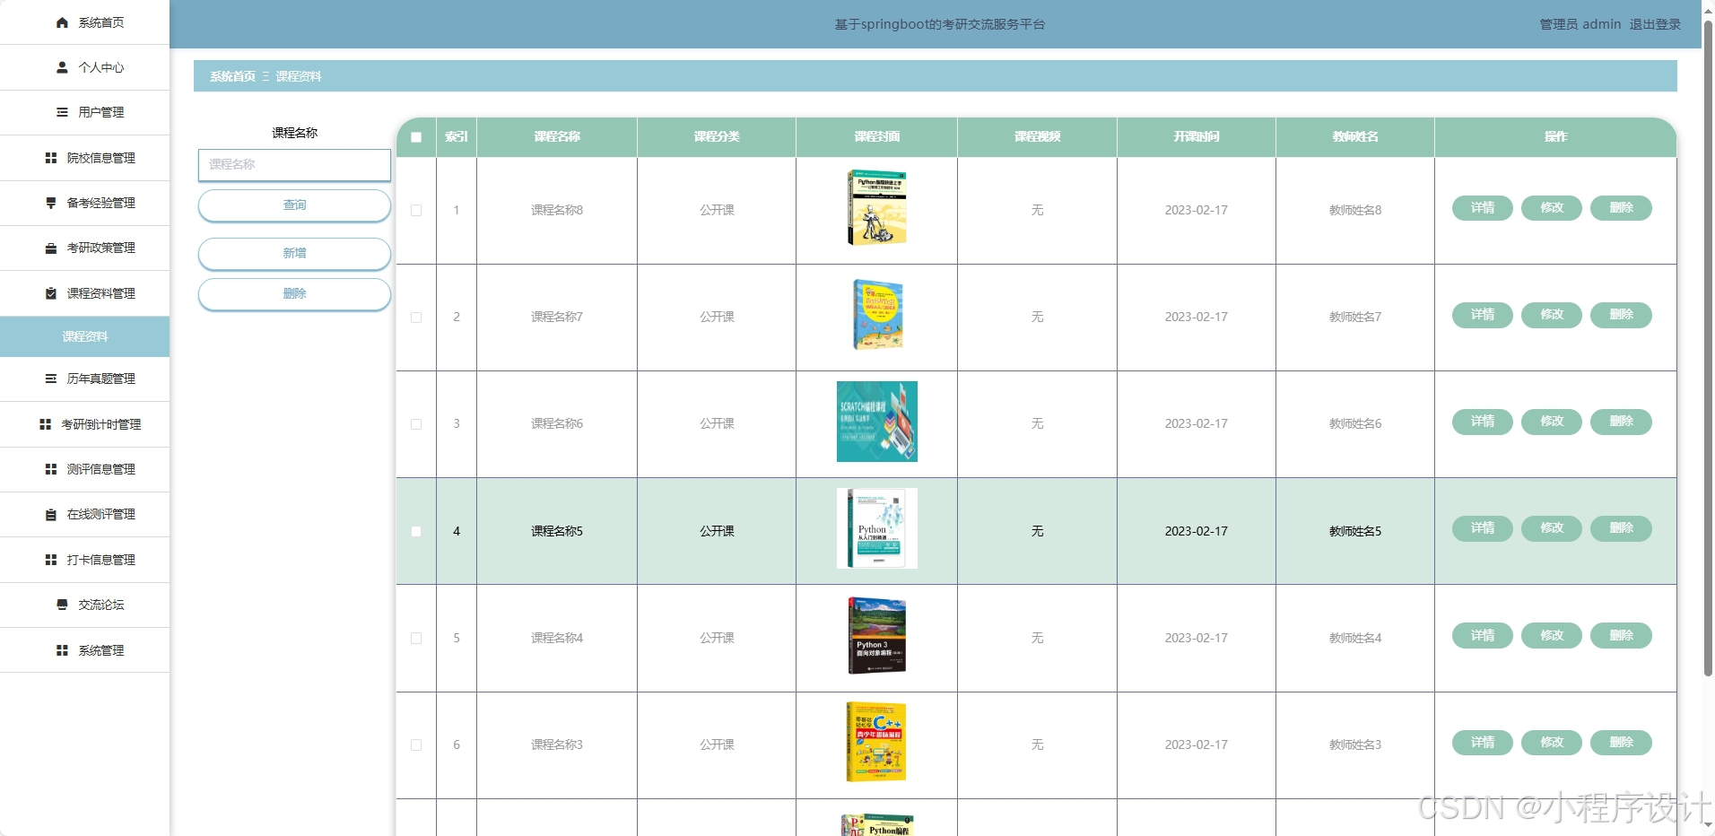Expand the 院校信息管理 sidebar menu
The image size is (1715, 836).
click(x=84, y=158)
